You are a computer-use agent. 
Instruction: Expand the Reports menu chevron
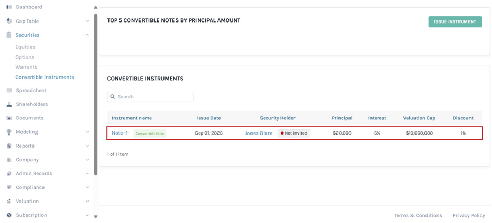[x=87, y=146]
